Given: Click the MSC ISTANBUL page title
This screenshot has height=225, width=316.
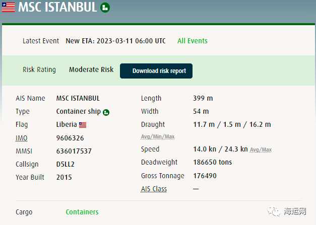Looking at the screenshot, I should [x=57, y=7].
